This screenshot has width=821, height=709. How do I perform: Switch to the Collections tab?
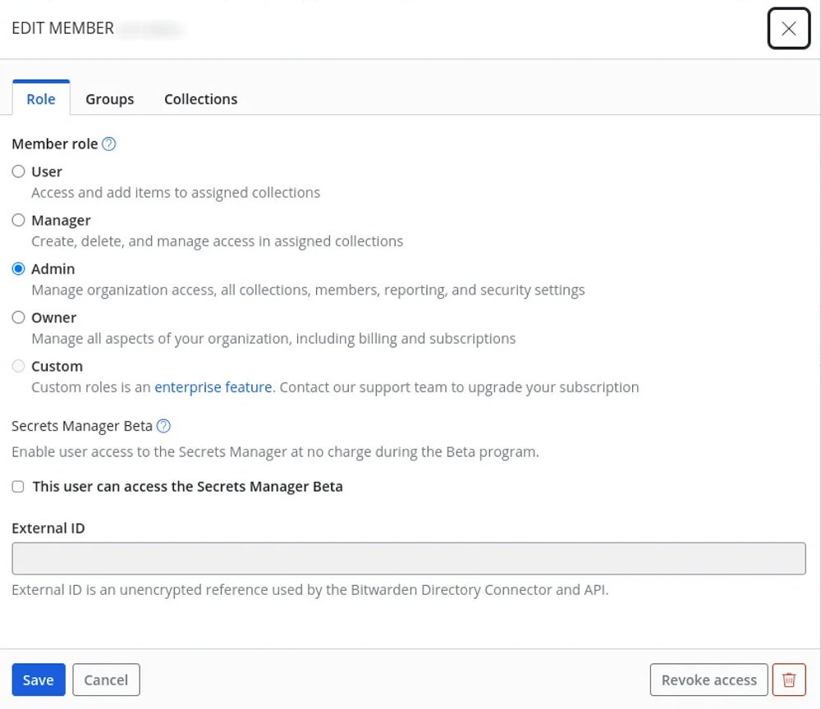pyautogui.click(x=200, y=98)
